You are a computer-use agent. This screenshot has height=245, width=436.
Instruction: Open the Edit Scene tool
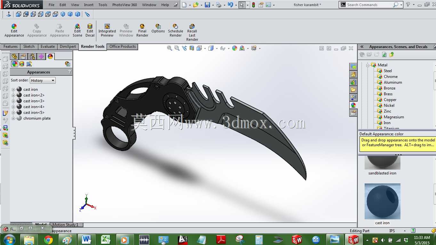click(x=77, y=31)
